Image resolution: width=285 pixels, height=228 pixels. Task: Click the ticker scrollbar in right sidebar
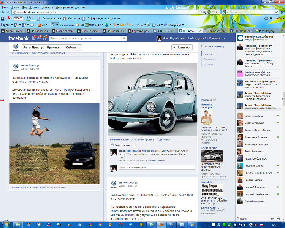point(283,98)
